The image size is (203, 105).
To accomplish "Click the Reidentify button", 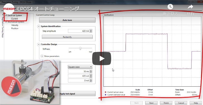I will (x=67, y=37).
